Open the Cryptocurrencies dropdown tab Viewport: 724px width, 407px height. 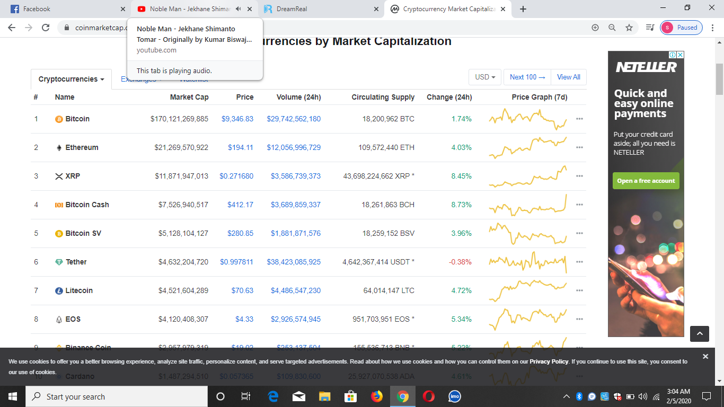click(71, 79)
